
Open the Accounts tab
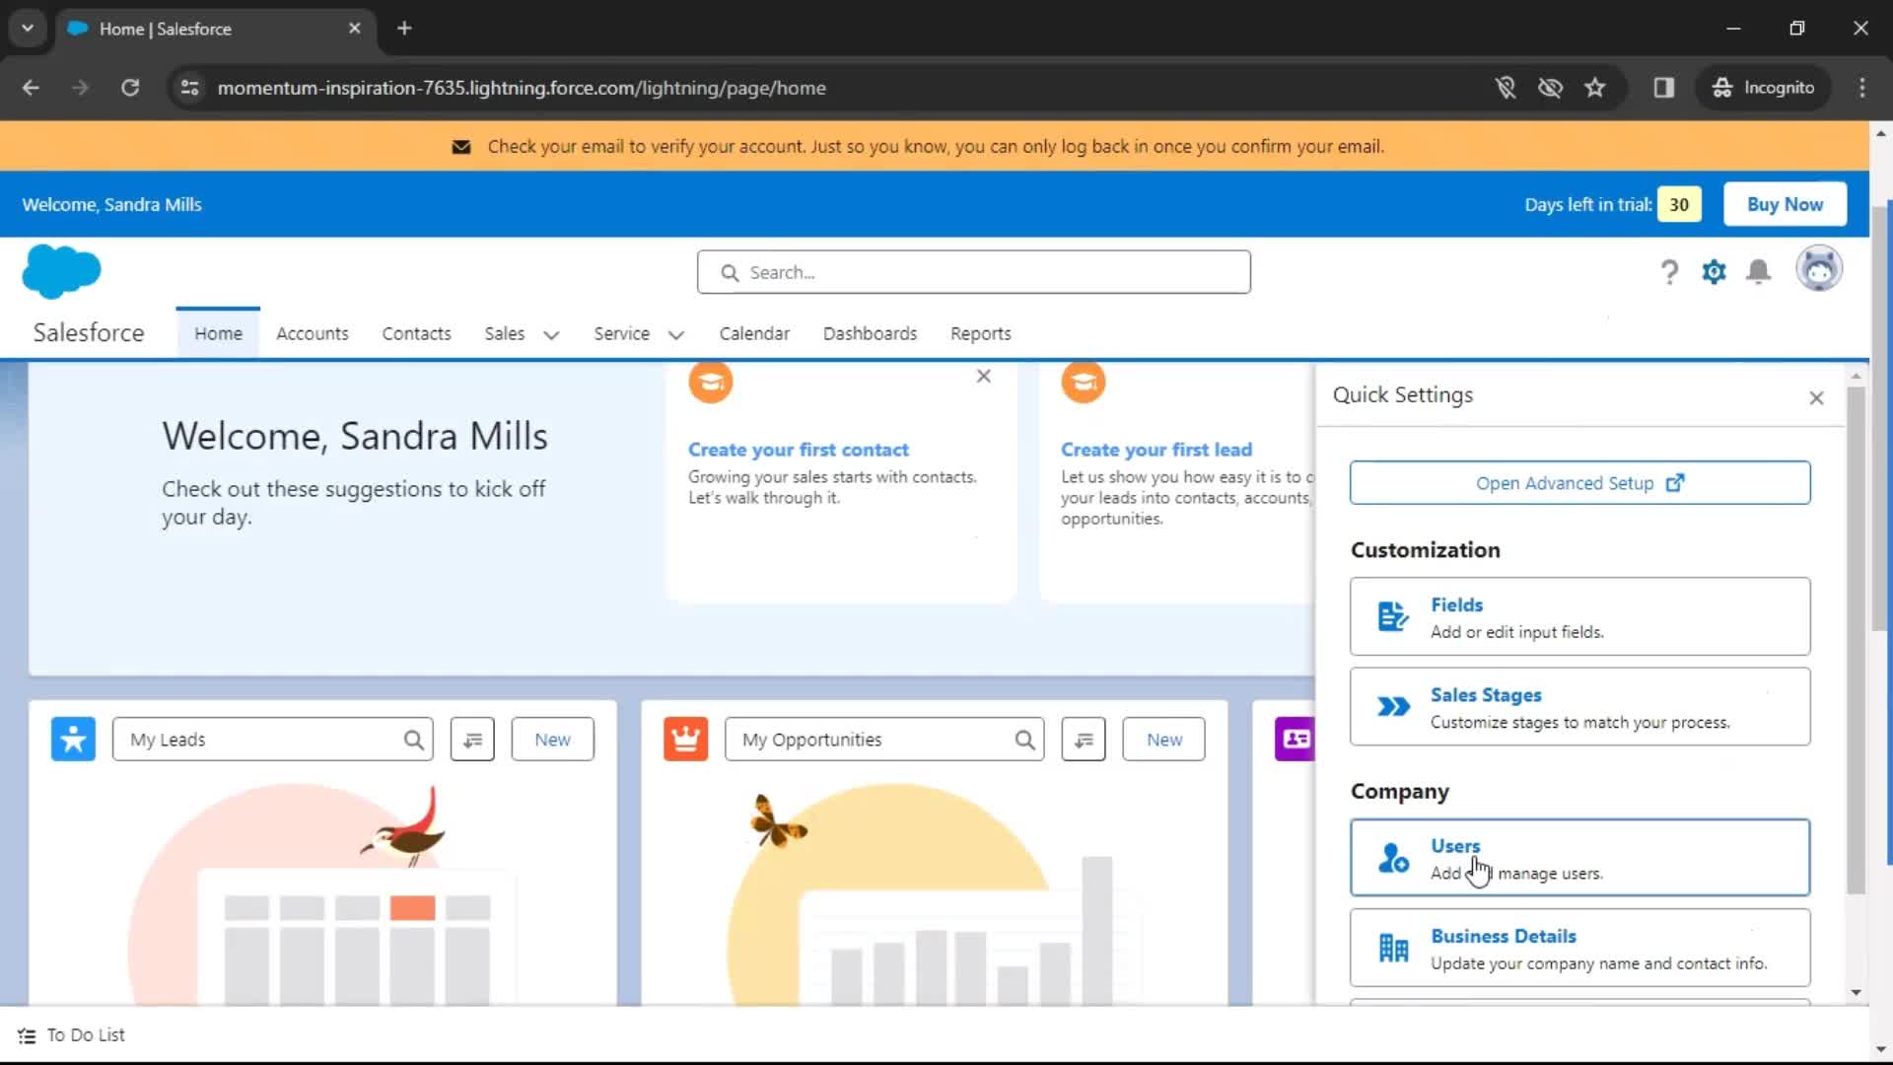[312, 333]
